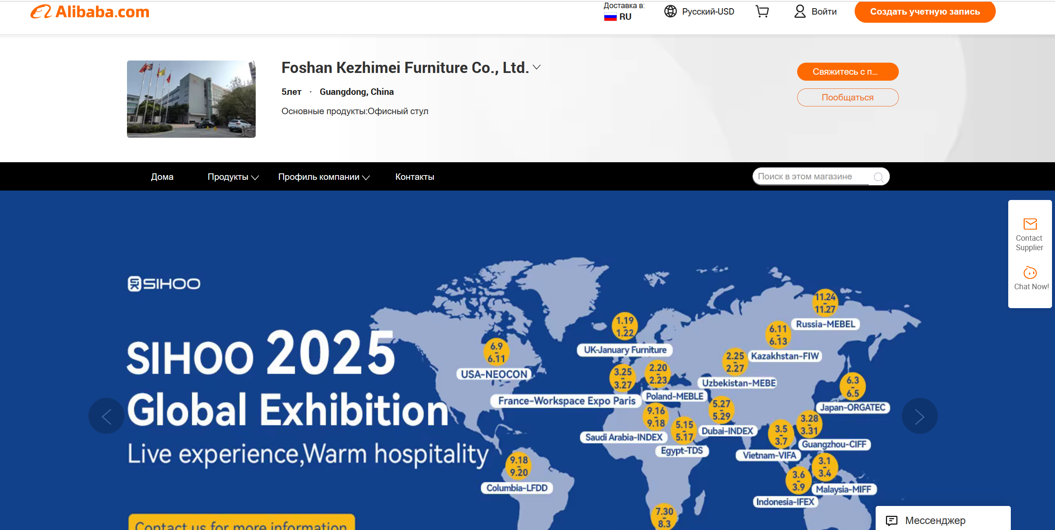Expand company name details chevron
Screen dimensions: 1055x530
536,67
